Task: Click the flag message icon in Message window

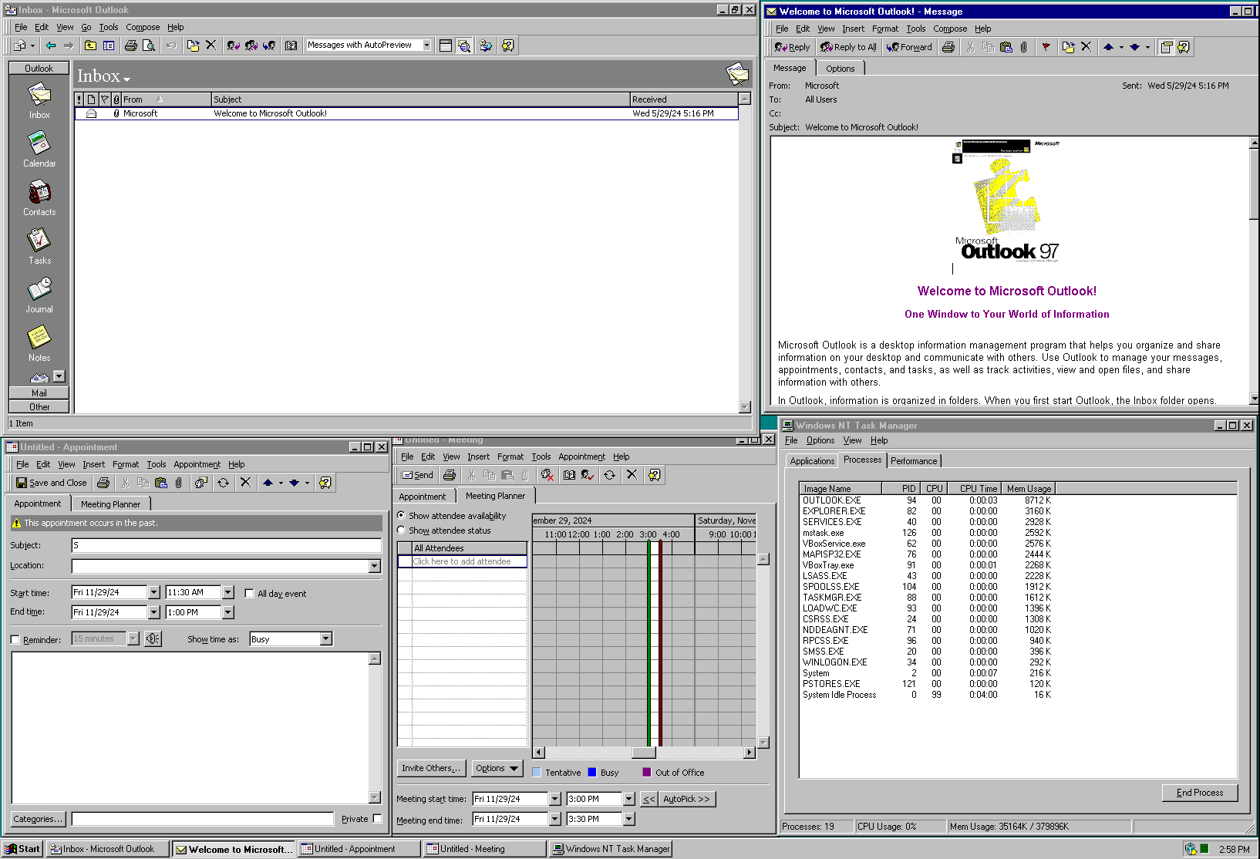Action: coord(1046,47)
